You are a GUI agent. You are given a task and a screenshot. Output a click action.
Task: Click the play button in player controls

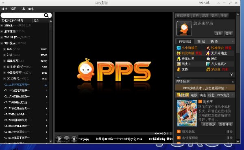pos(59,139)
